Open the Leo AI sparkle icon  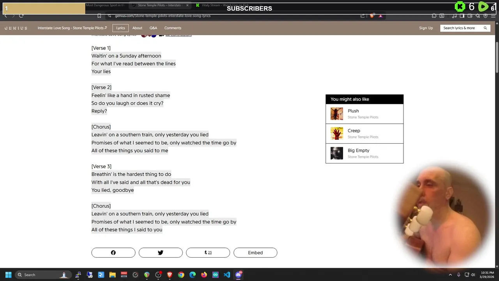click(478, 16)
